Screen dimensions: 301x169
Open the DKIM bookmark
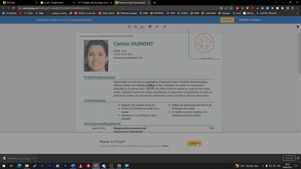[195, 13]
